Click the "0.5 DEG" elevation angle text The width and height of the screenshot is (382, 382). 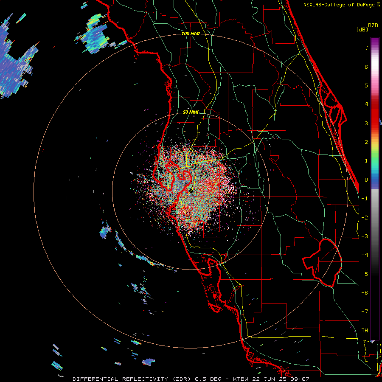[208, 379]
